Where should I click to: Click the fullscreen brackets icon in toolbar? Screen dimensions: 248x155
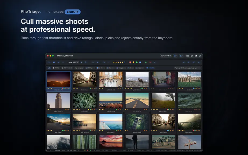tap(93, 62)
